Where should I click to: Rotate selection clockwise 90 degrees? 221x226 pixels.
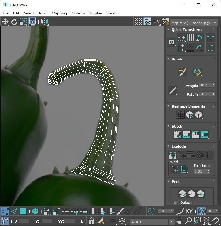[x=199, y=48]
